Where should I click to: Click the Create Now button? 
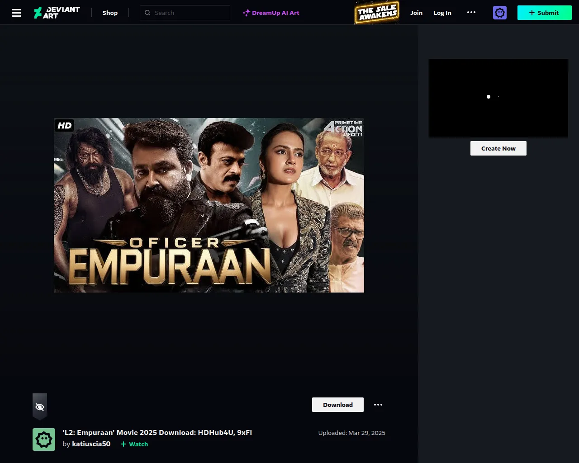[x=498, y=148]
